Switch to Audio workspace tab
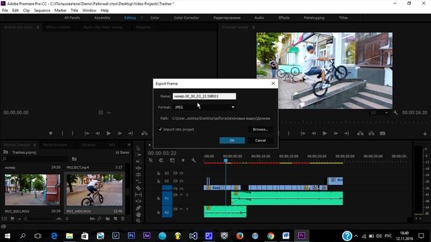Screen dimensions: 431x242 click(x=259, y=18)
